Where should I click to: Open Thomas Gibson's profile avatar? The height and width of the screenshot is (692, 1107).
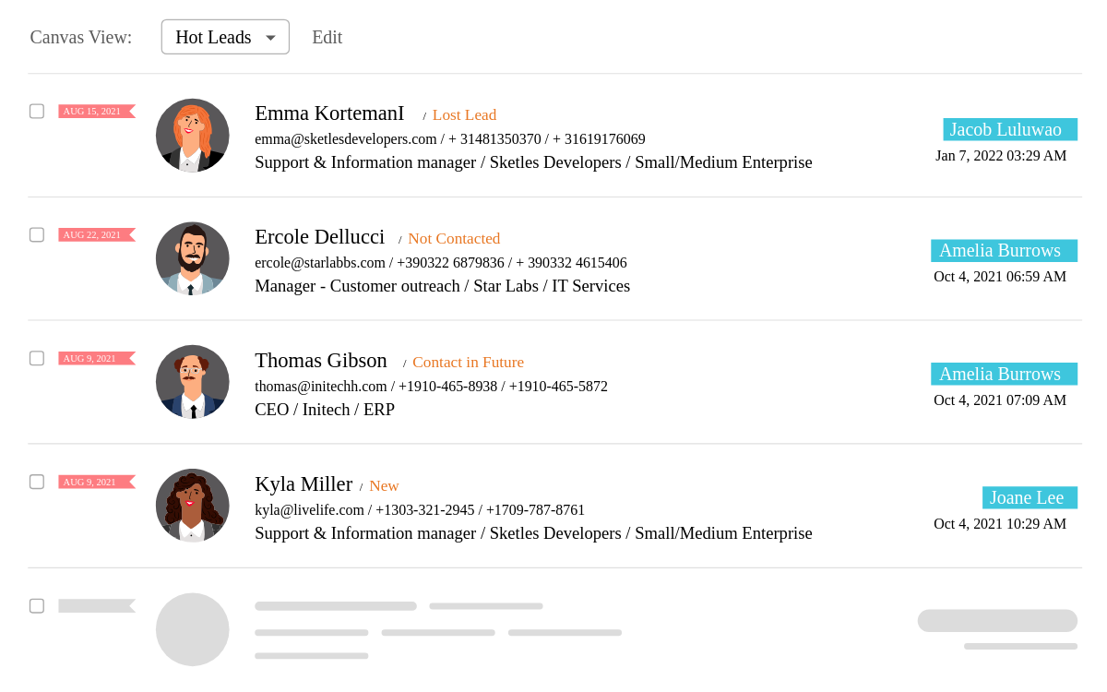pos(192,383)
